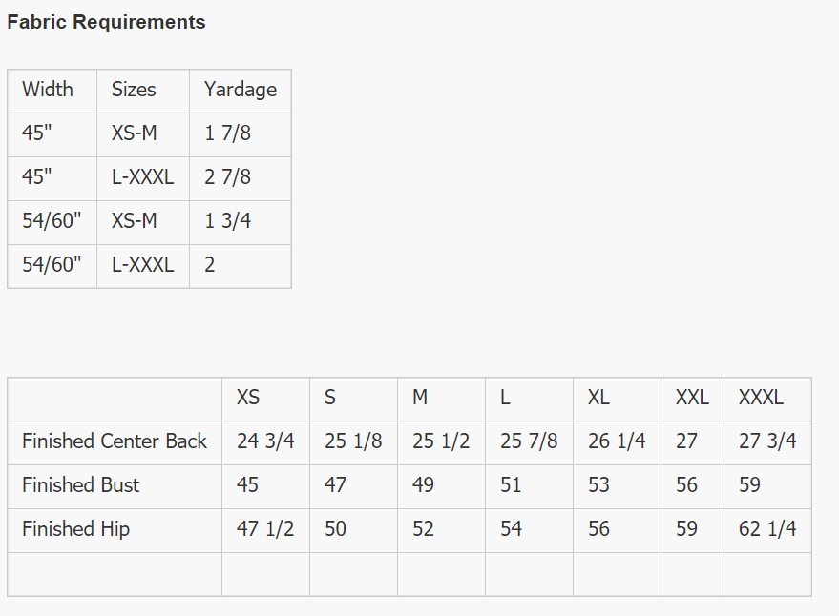Click the 62 1/4 hip measurement cell
Image resolution: width=839 pixels, height=616 pixels.
coord(767,530)
